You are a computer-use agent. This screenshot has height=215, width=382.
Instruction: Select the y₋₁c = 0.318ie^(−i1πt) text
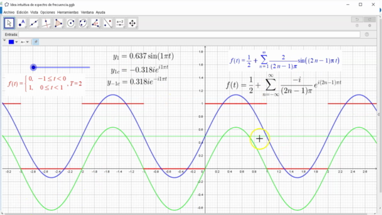(137, 81)
